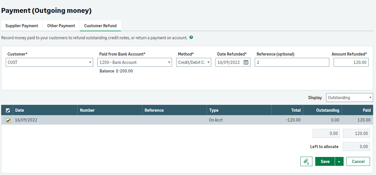Screen dimensions: 376x175
Task: Change the Display filter dropdown
Action: pos(349,98)
